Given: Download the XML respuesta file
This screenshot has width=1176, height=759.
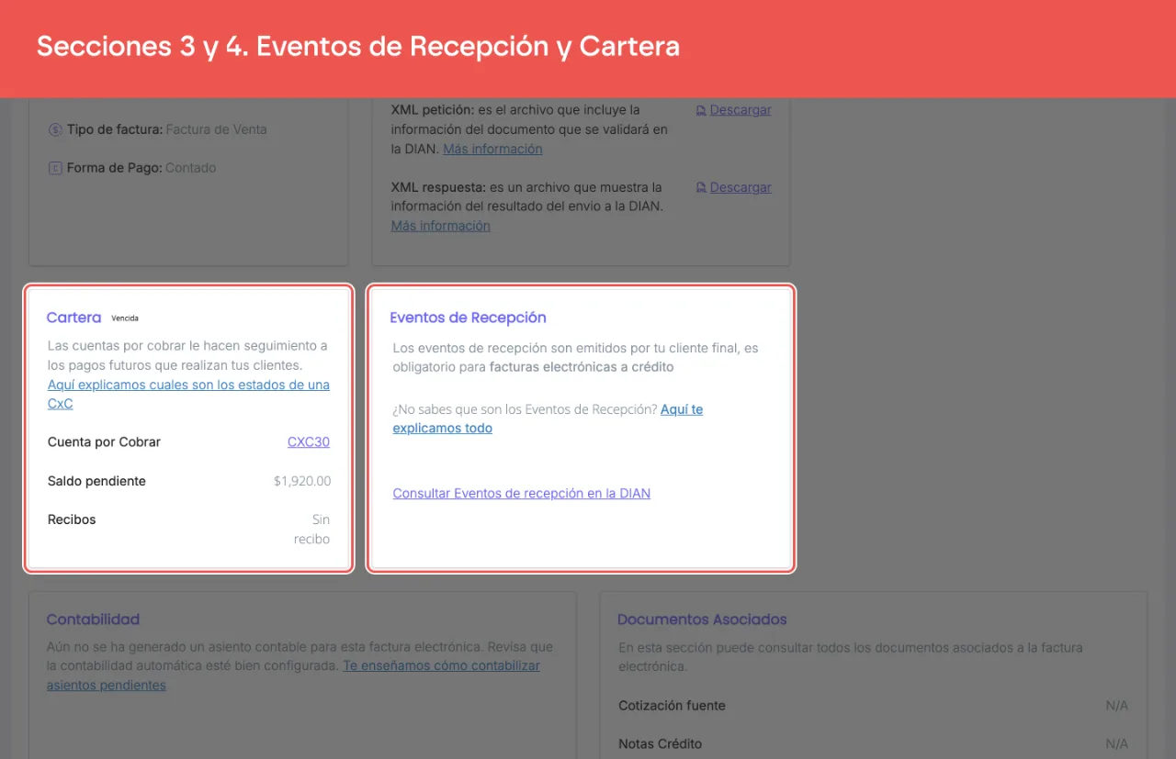Looking at the screenshot, I should [x=733, y=187].
